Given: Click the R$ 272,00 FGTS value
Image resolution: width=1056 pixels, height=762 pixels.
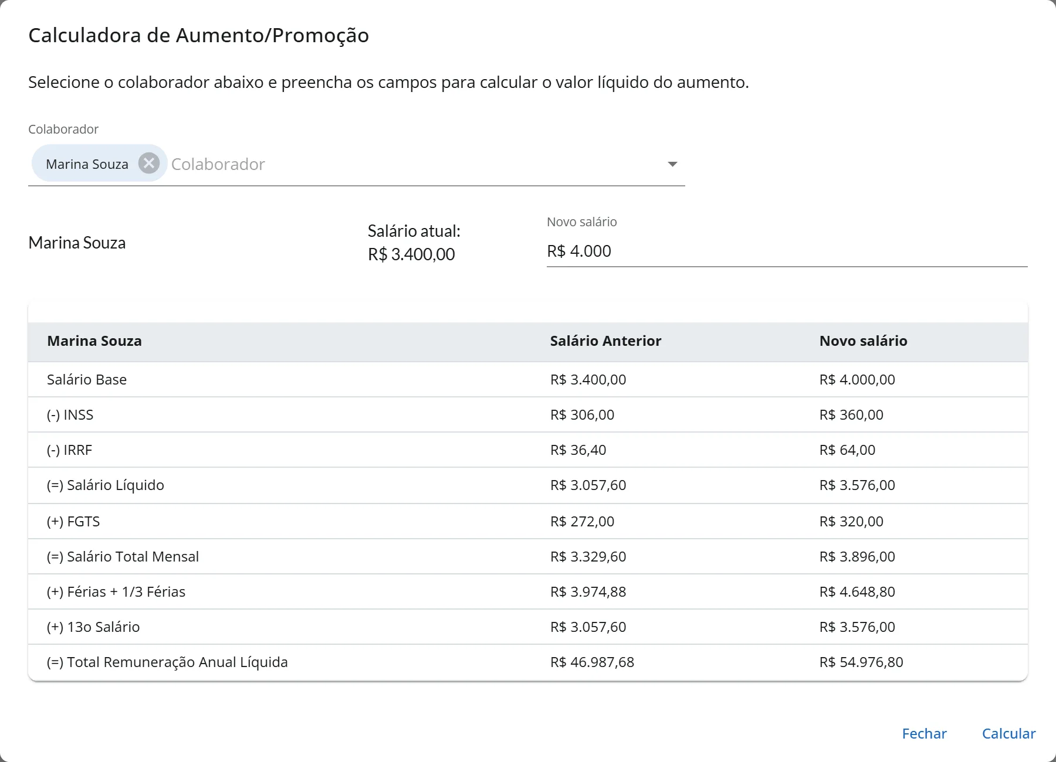Looking at the screenshot, I should point(582,521).
